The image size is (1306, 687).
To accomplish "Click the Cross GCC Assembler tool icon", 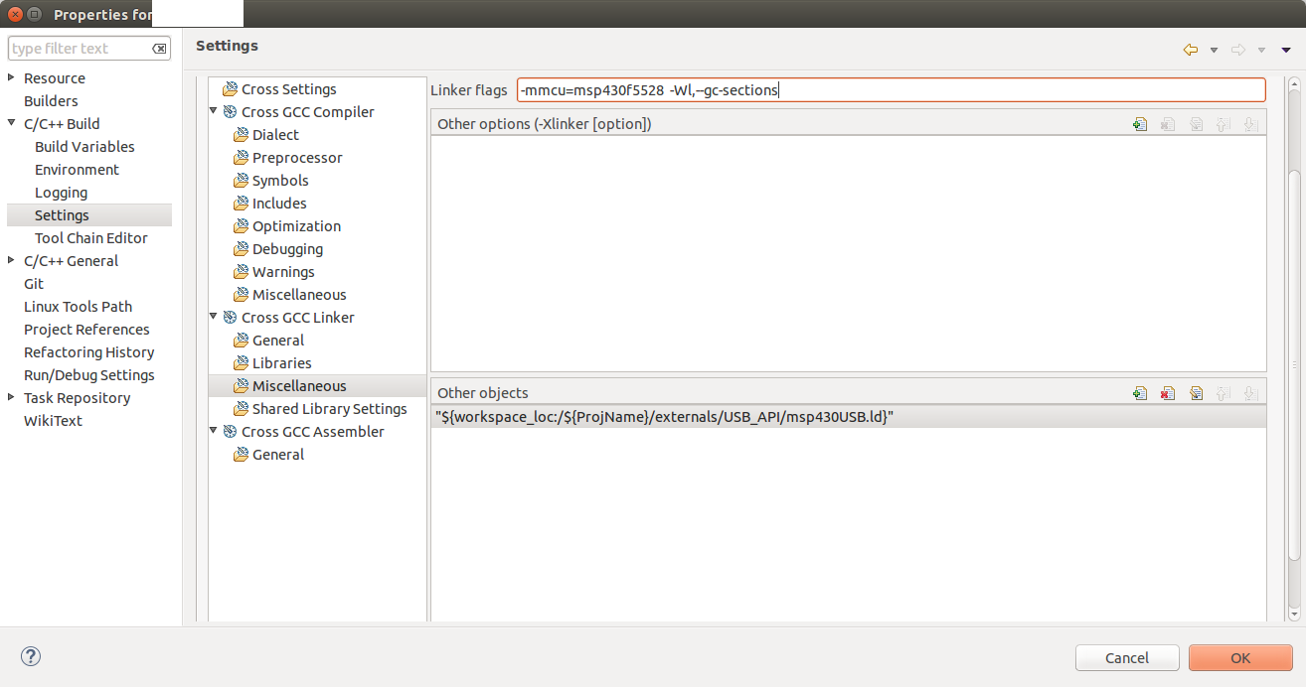I will coord(231,432).
